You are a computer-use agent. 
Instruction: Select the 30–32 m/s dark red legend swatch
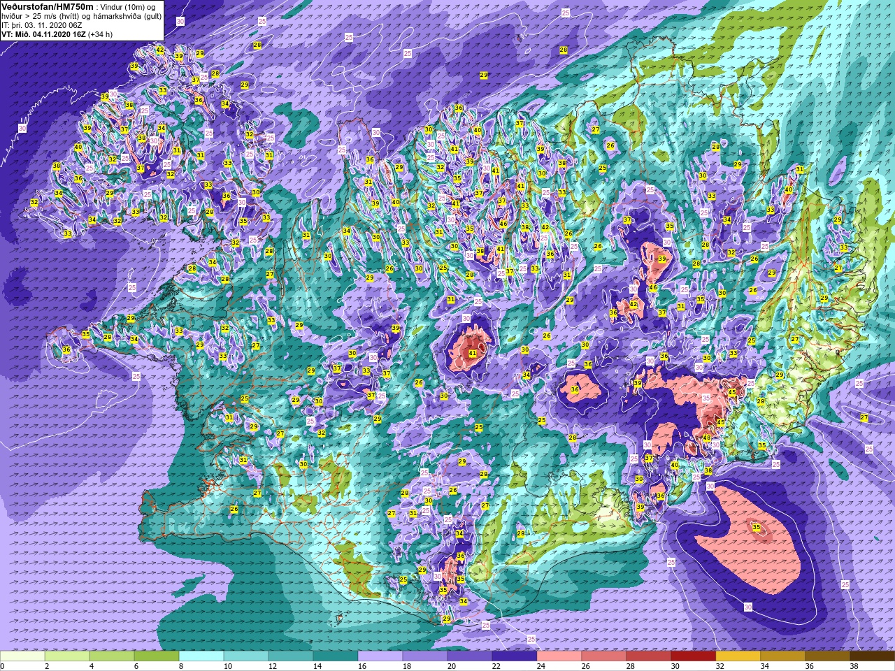(694, 657)
